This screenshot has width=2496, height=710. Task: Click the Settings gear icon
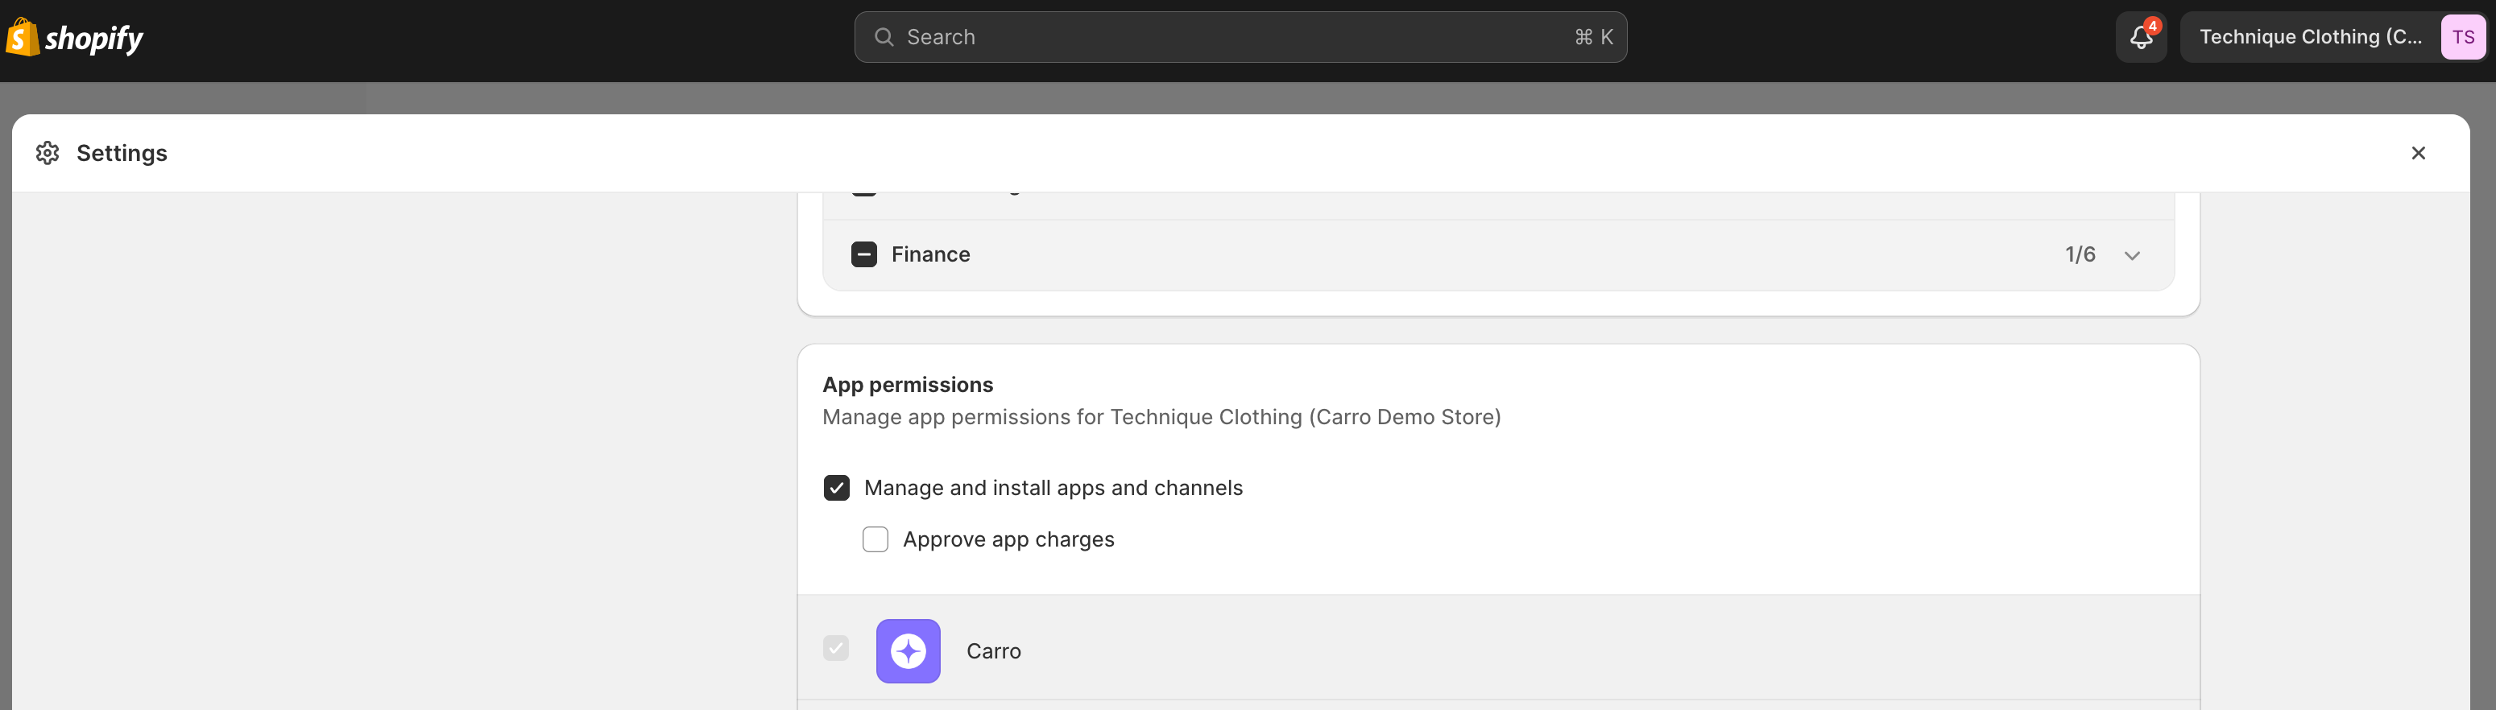pyautogui.click(x=48, y=153)
